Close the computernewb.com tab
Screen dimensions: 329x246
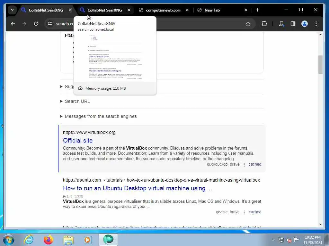[187, 10]
